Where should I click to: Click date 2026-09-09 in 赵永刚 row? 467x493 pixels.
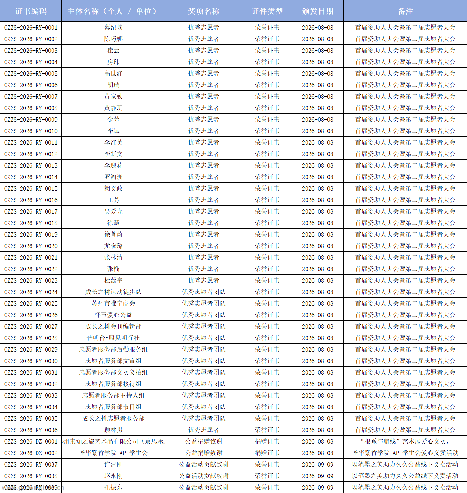[317, 476]
